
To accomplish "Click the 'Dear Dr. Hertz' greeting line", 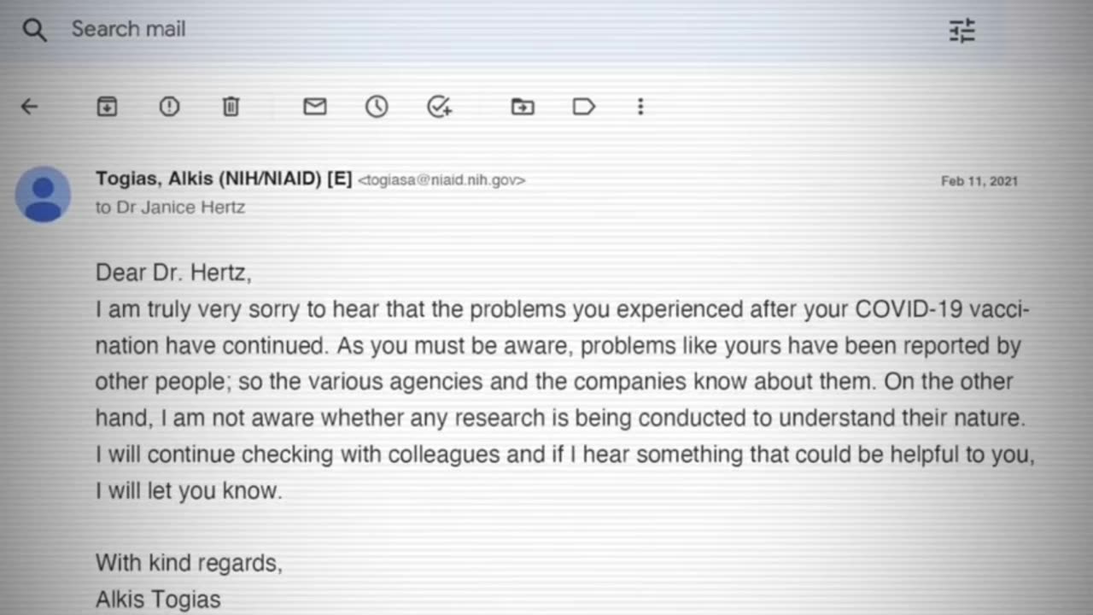I will tap(173, 273).
